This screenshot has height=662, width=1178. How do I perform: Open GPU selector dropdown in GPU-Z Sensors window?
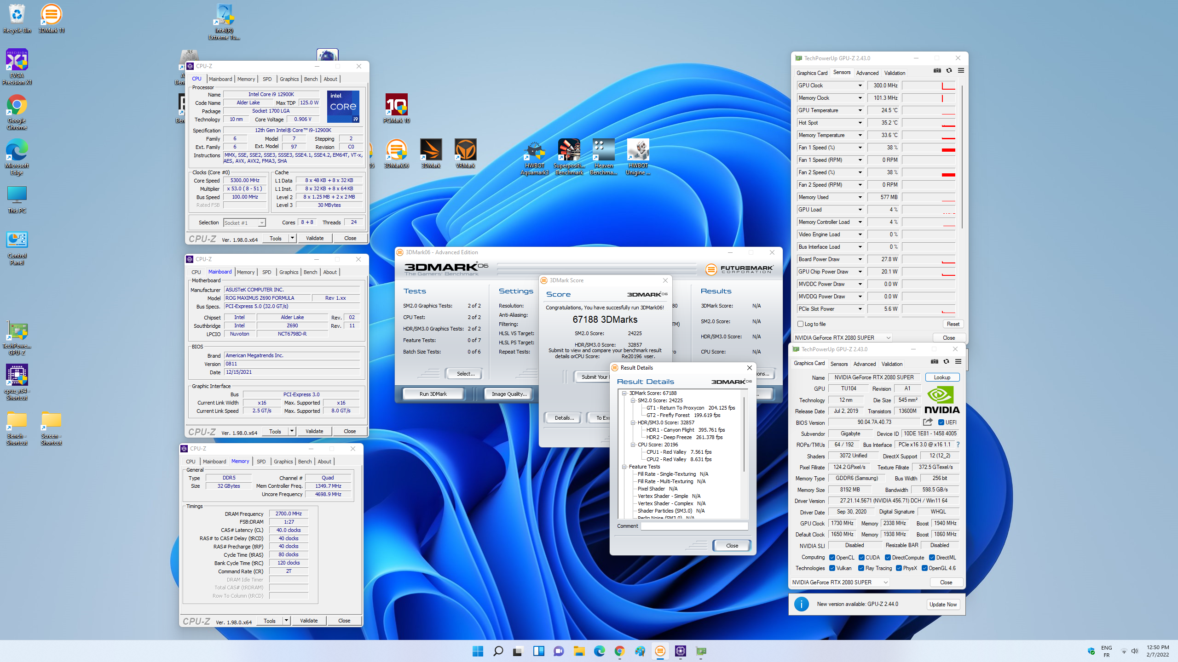pos(843,337)
